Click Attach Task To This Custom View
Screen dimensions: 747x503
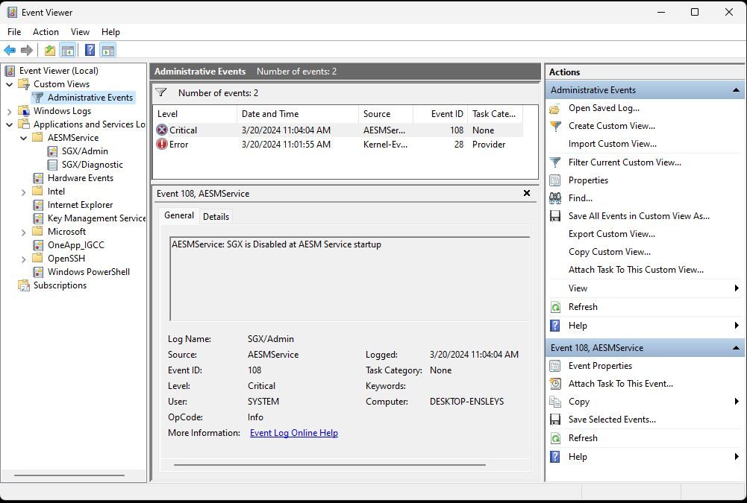[636, 270]
